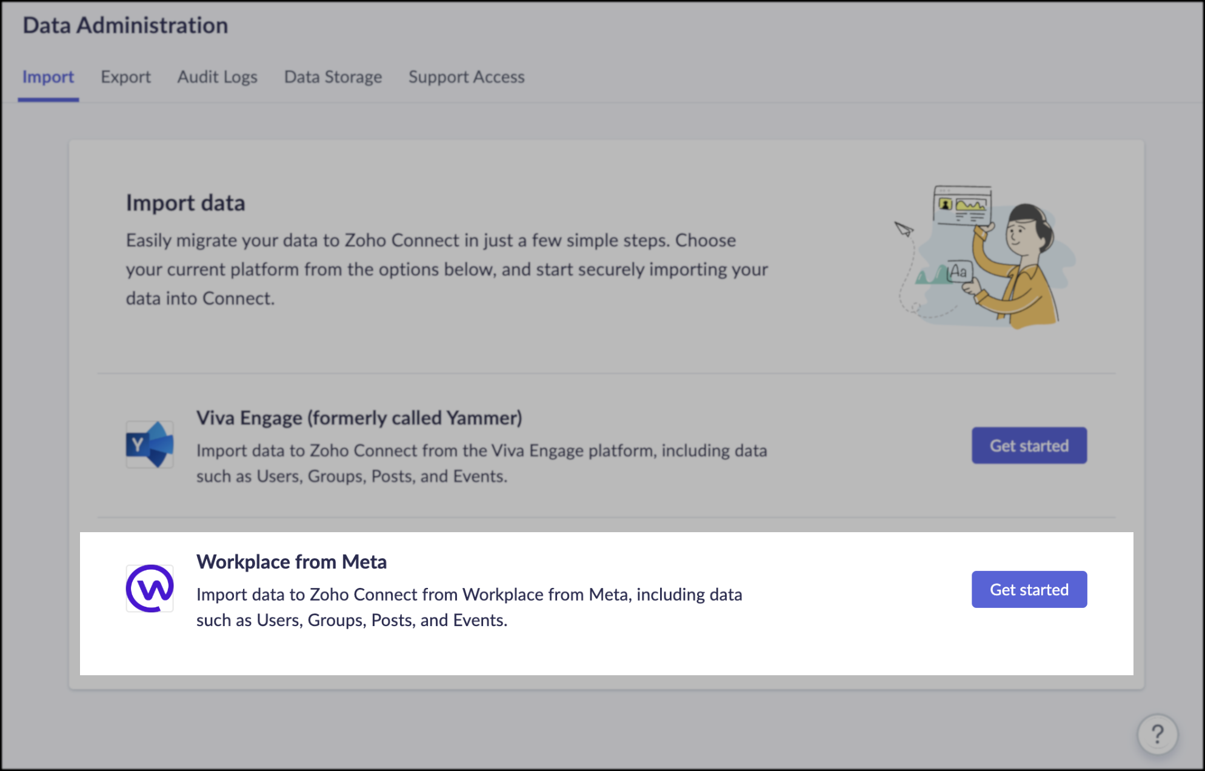The image size is (1205, 771).
Task: Click the paper plane illustration icon
Action: (904, 229)
